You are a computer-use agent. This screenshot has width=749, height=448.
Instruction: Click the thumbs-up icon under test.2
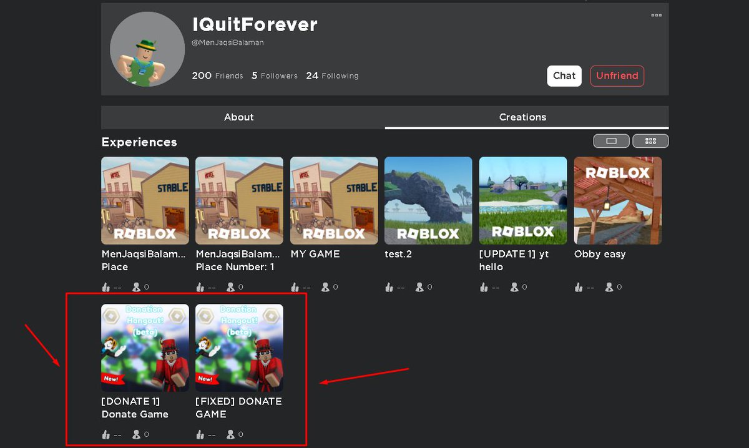tap(389, 287)
